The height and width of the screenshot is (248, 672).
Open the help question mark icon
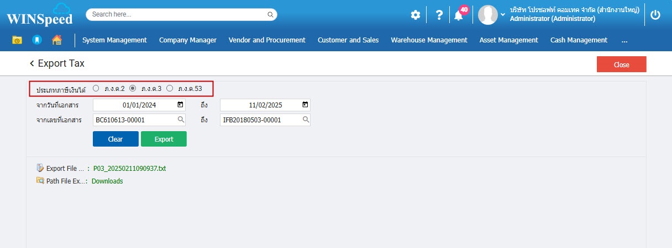pos(439,15)
